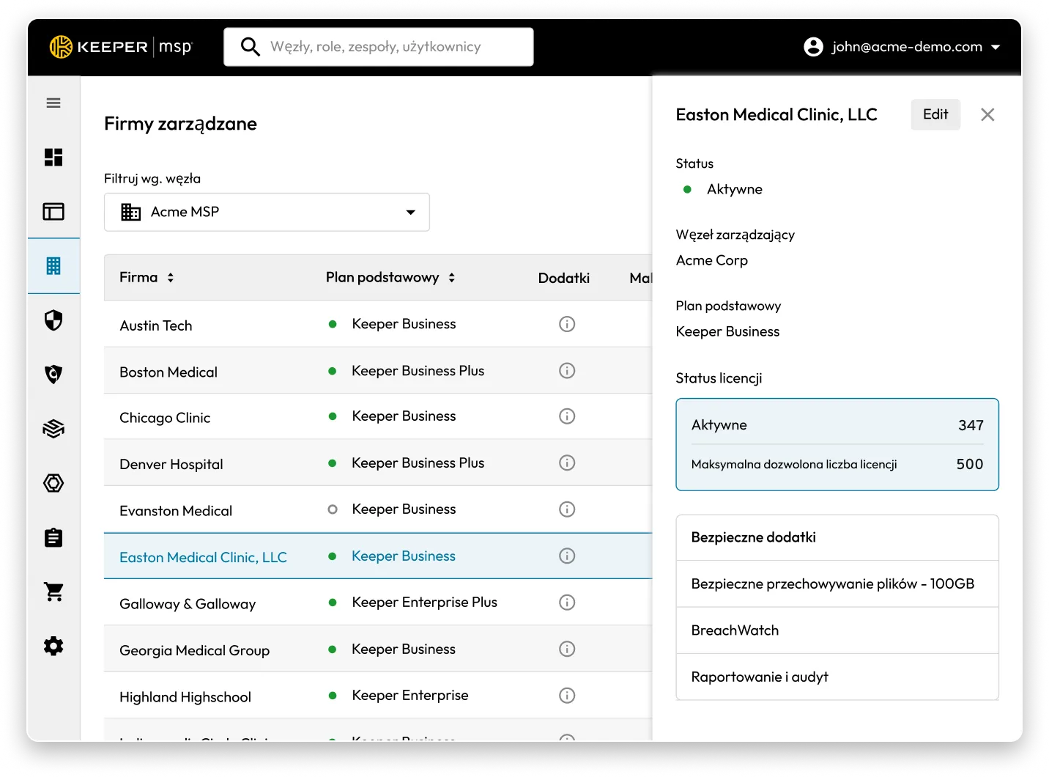Screen dimensions: 1049x777
Task: Show add-ons info for Evanston Medical
Action: point(567,509)
